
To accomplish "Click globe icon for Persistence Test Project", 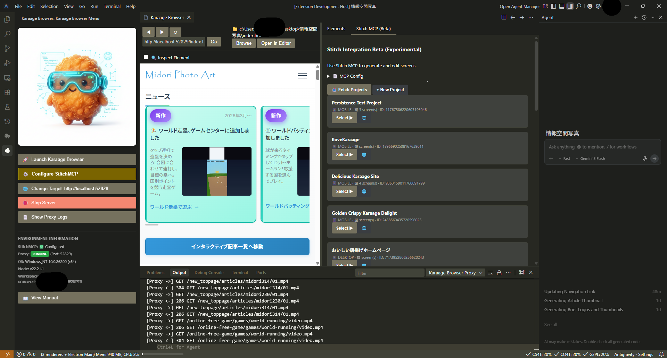I will [x=364, y=118].
